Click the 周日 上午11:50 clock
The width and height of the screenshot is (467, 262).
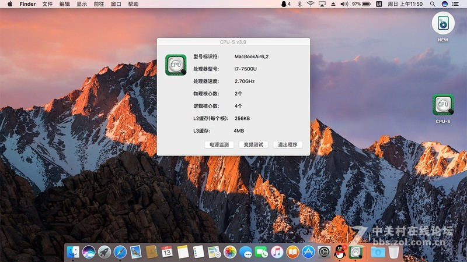click(405, 4)
